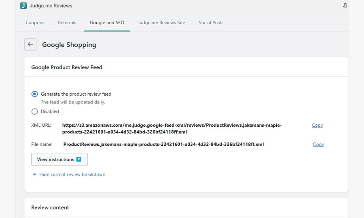Click the pin icon in the app header

point(345,6)
